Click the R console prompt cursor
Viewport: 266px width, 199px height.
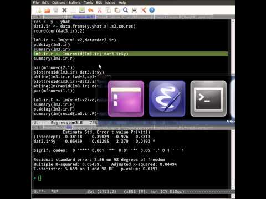pyautogui.click(x=40, y=178)
